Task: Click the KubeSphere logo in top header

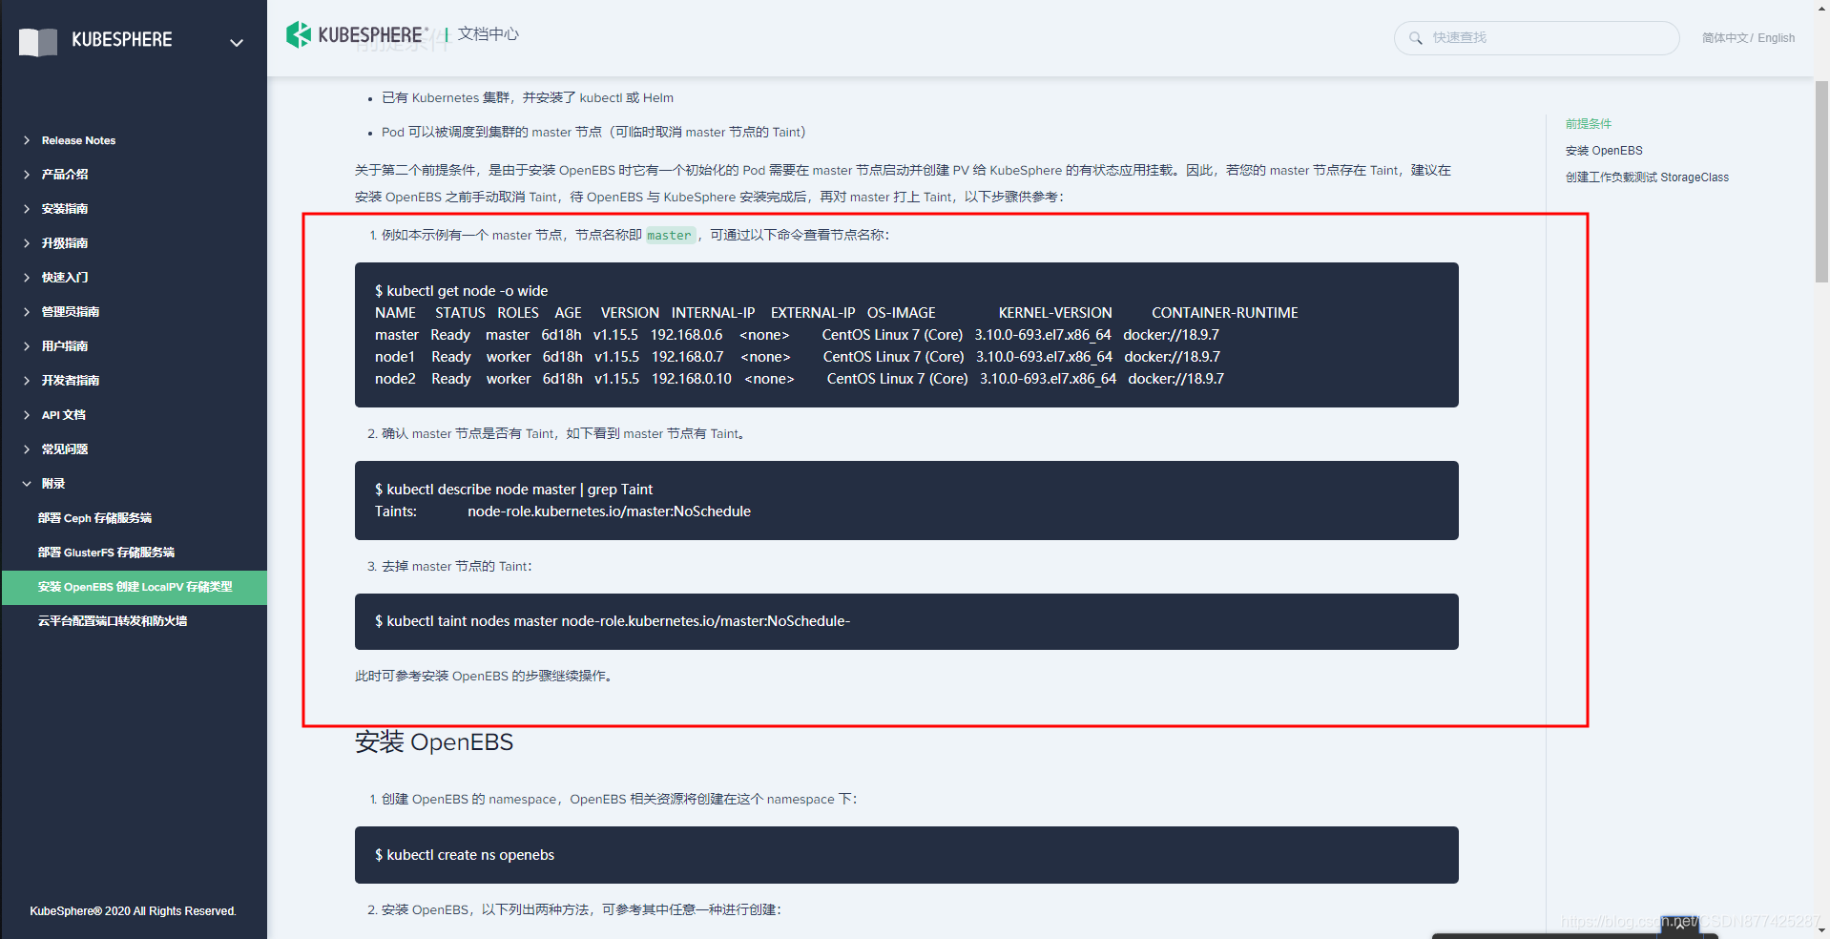Action: [357, 34]
